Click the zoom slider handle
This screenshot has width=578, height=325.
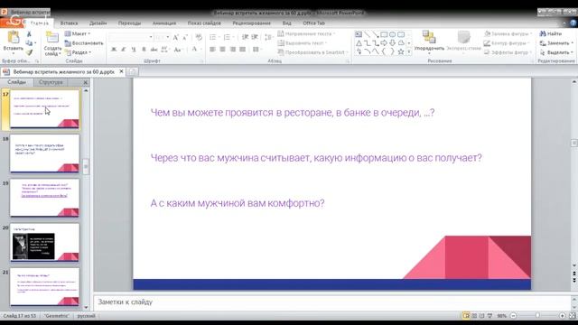[537, 316]
